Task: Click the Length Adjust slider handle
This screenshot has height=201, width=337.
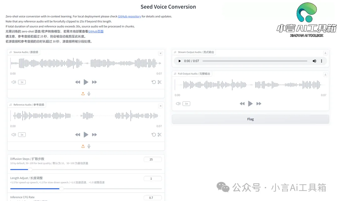Action: tap(61, 189)
